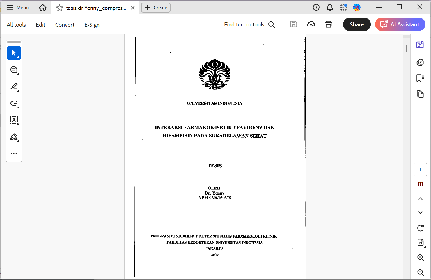Open the Help question mark icon
This screenshot has width=431, height=280.
316,8
